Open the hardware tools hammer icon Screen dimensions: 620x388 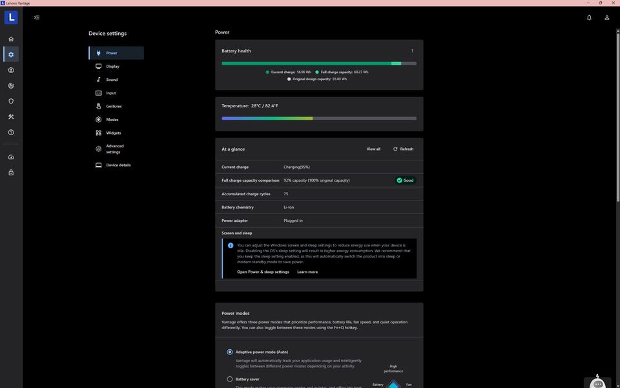click(x=11, y=117)
